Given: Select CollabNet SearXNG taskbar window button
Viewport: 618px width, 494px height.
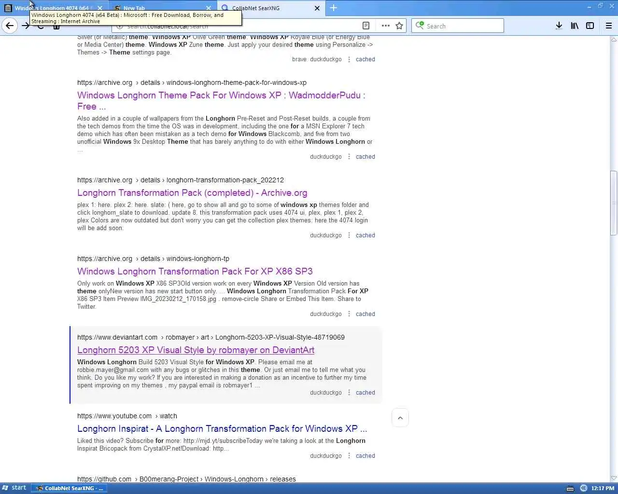Looking at the screenshot, I should point(70,488).
